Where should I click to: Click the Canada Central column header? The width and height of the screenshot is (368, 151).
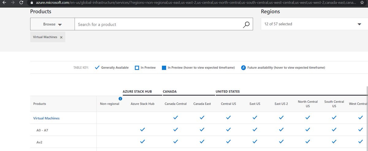176,104
